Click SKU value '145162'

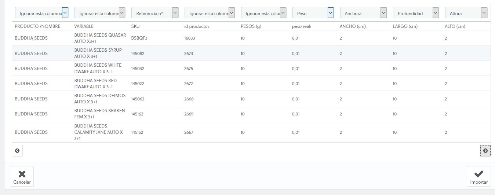point(137,114)
